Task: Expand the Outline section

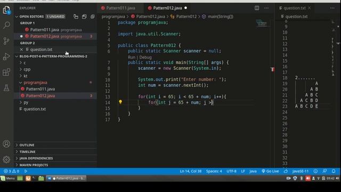Action: (x=55, y=145)
